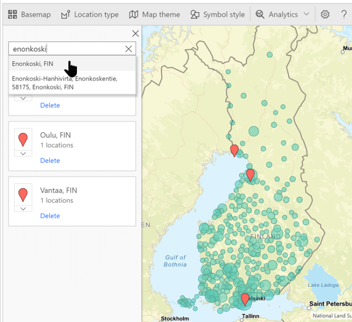Open the Map theme options

(x=154, y=15)
